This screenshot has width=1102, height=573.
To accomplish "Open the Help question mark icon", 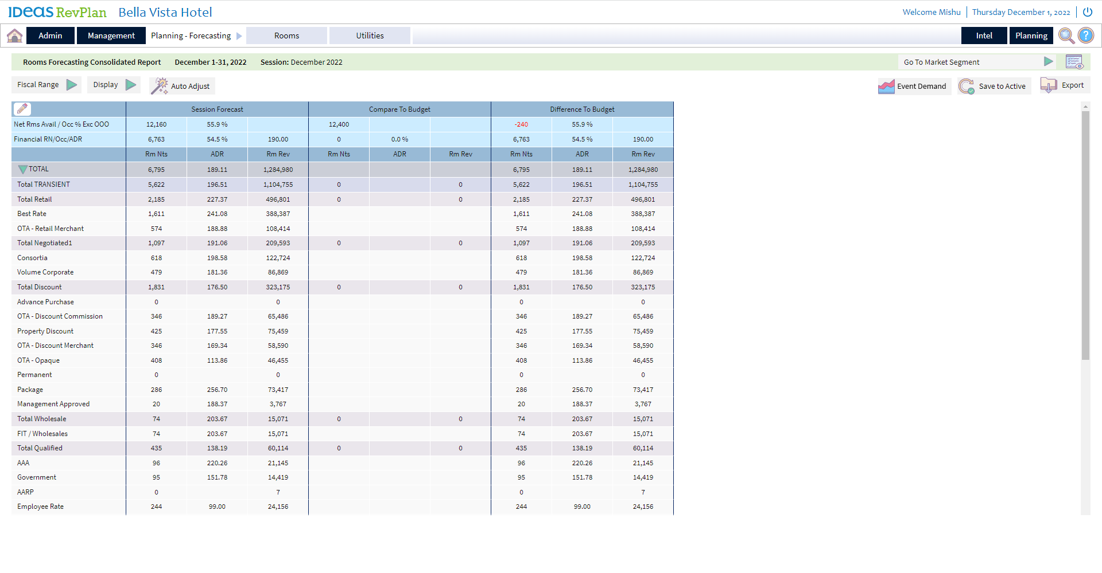I will click(x=1086, y=36).
